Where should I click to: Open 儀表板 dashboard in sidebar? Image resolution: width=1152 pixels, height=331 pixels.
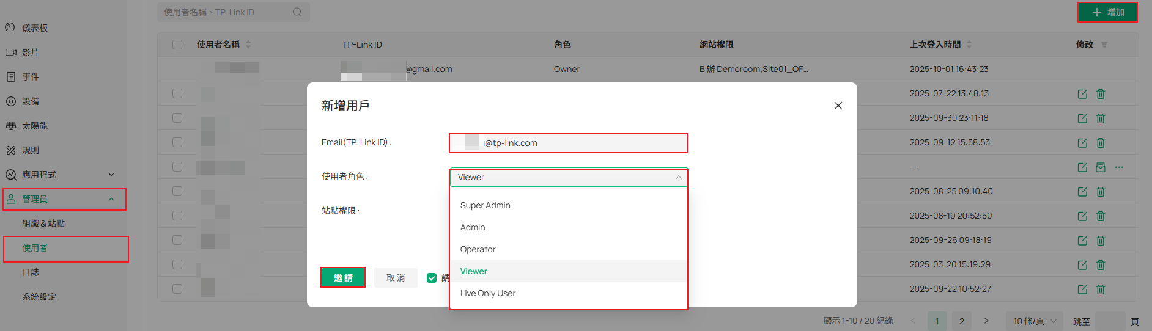click(x=35, y=28)
